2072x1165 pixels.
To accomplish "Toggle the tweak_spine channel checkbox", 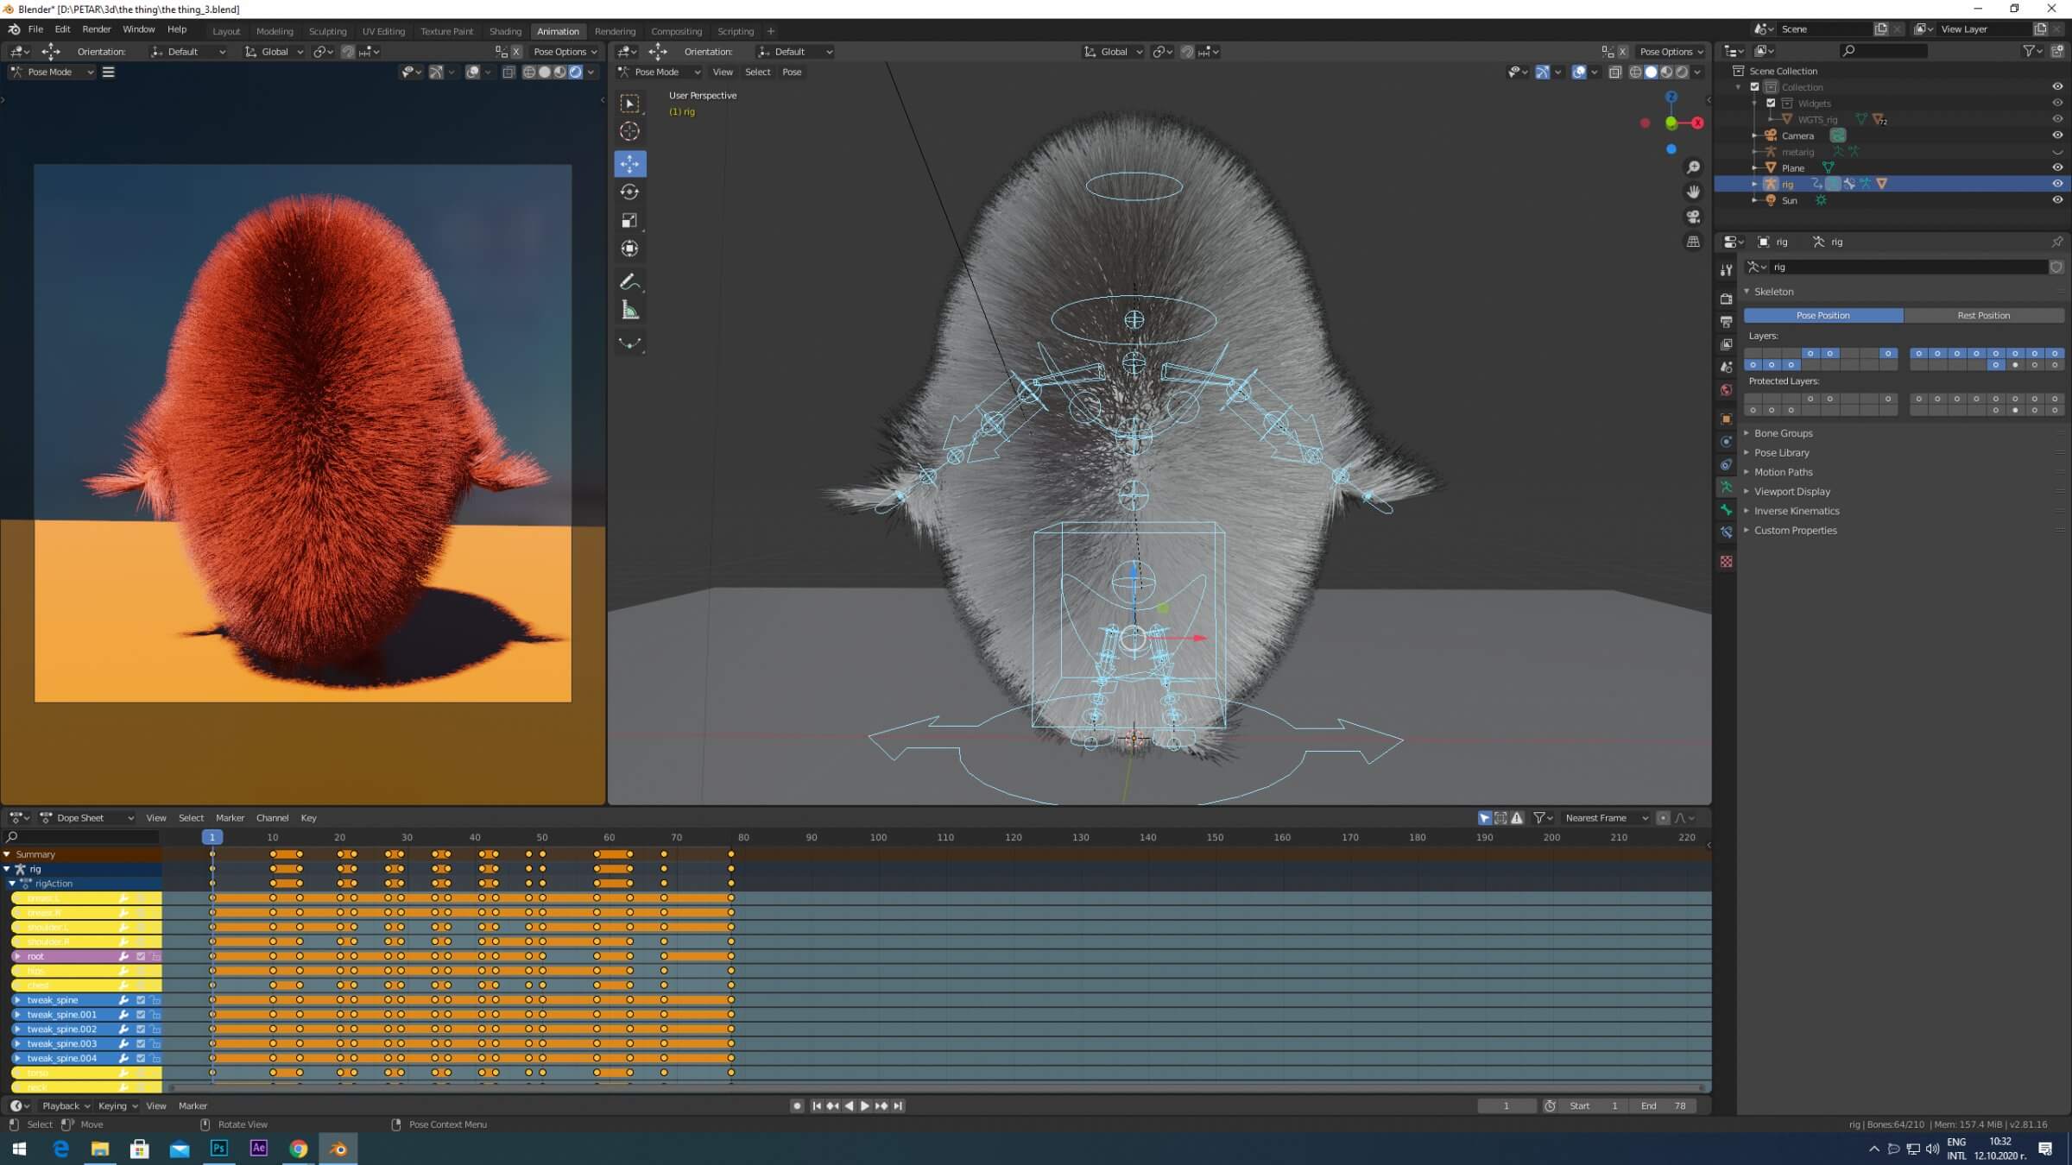I will click(x=141, y=1000).
